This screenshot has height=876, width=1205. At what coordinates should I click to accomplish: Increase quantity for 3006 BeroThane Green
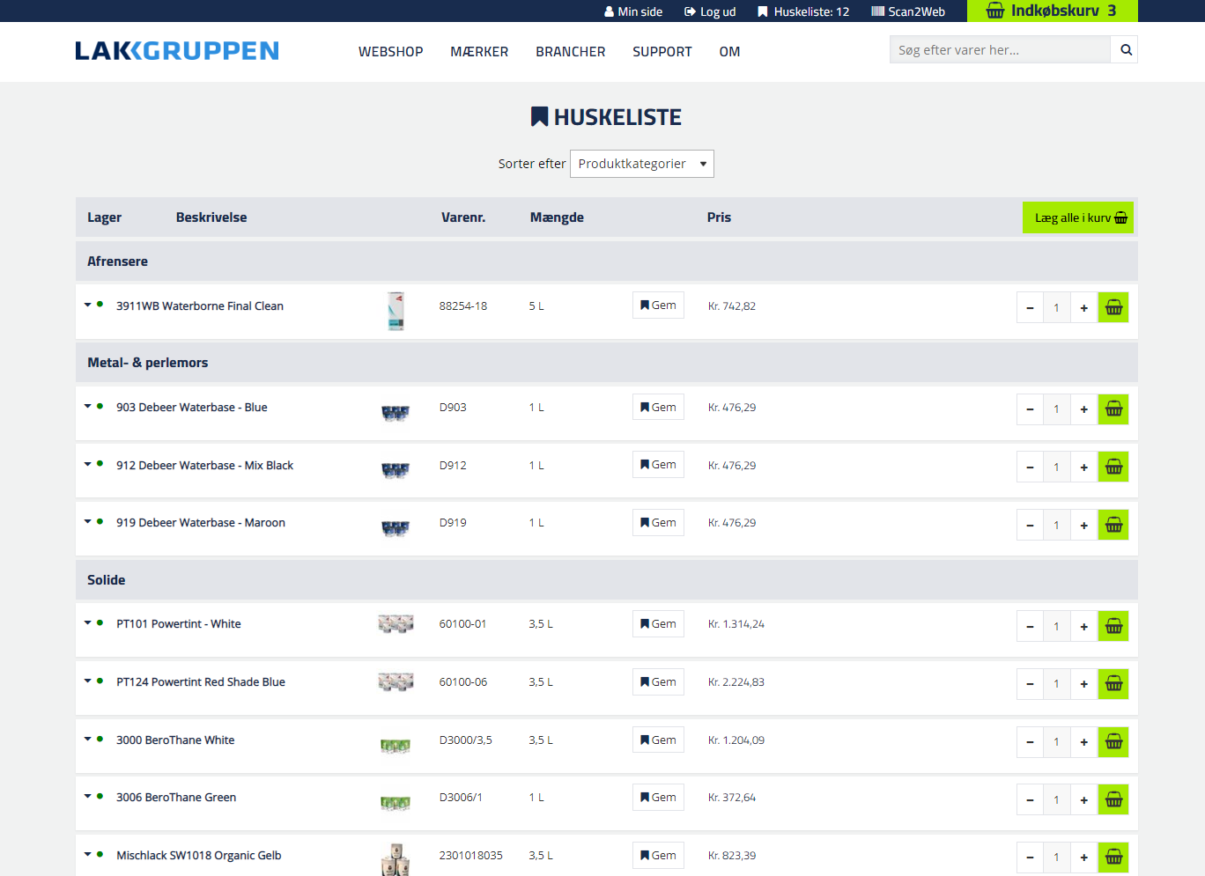pos(1083,799)
